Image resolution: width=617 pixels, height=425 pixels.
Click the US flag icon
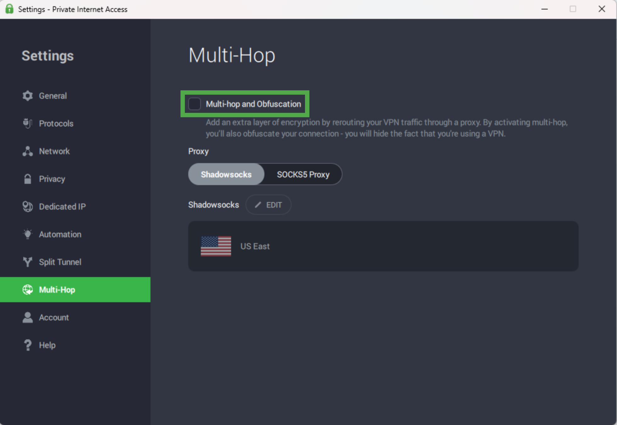click(x=216, y=246)
